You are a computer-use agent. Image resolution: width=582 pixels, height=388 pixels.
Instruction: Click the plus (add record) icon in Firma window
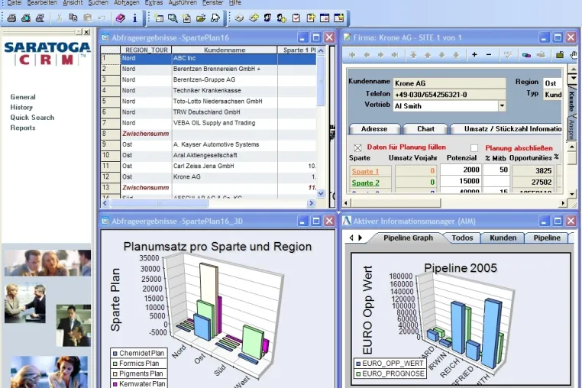pos(474,54)
